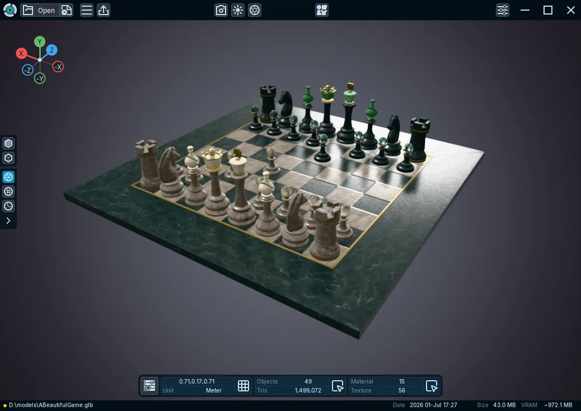Viewport: 581px width, 411px height.
Task: Open the statistics panel icon
Action: click(149, 386)
